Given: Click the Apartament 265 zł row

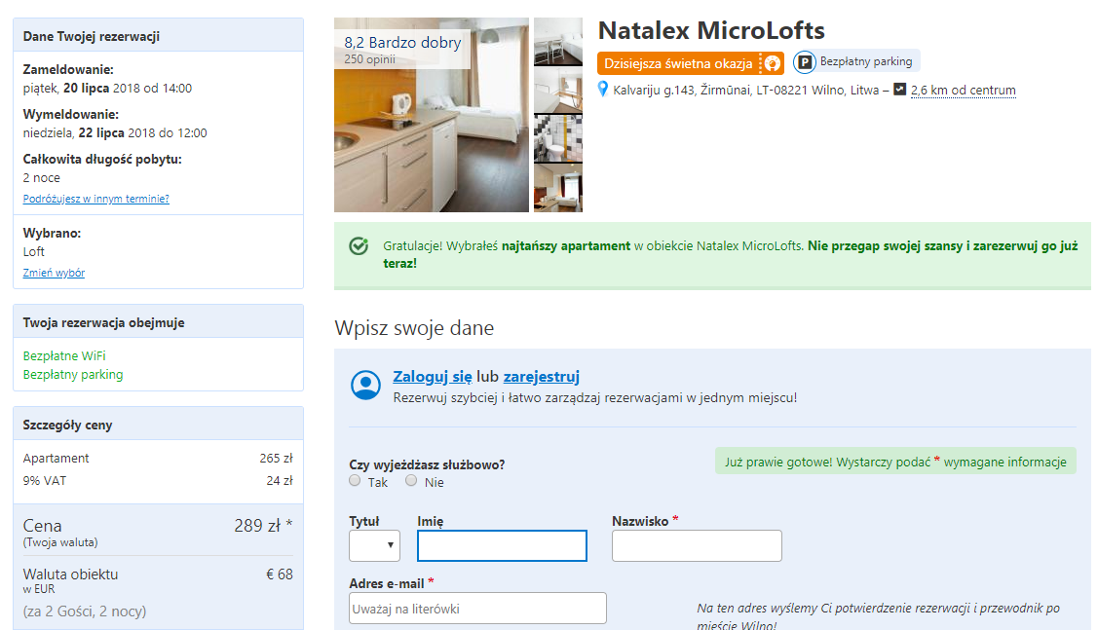Looking at the screenshot, I should [x=158, y=458].
